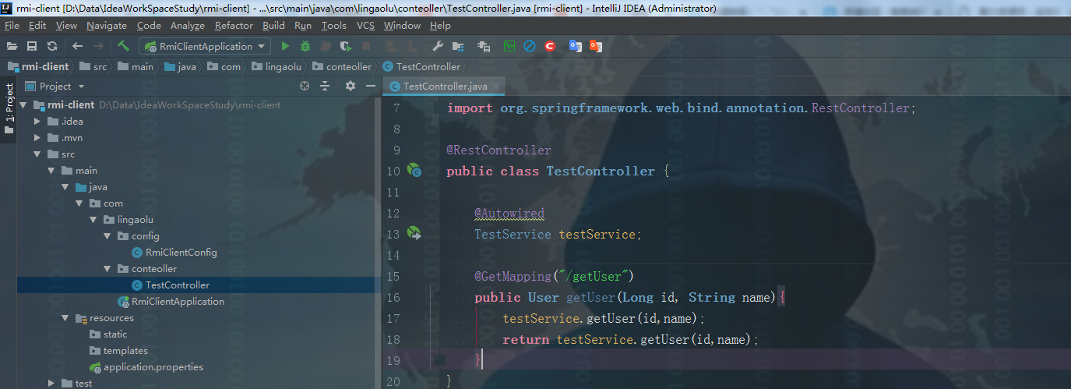Collapse the main folder

(51, 171)
